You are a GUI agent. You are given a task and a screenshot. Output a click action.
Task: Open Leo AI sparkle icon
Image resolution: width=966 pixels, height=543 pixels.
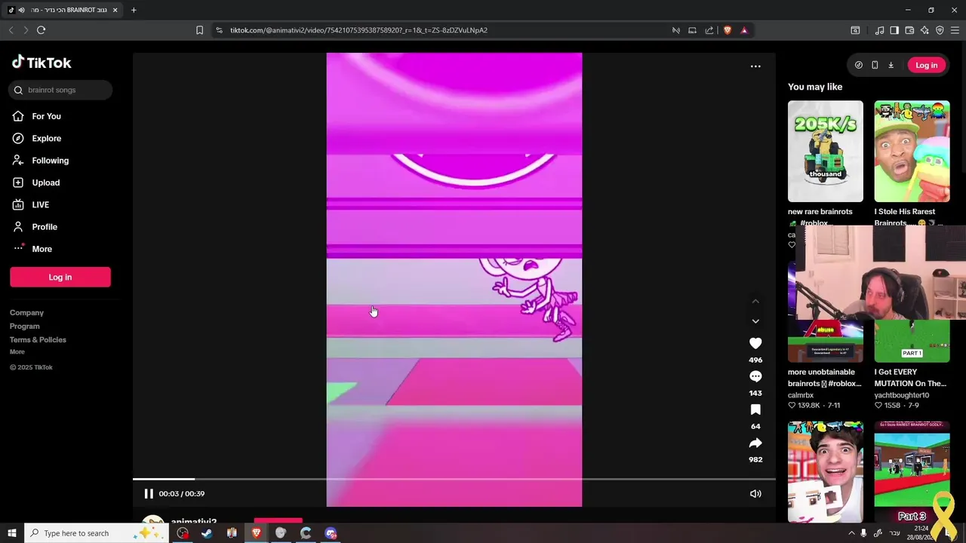point(924,30)
